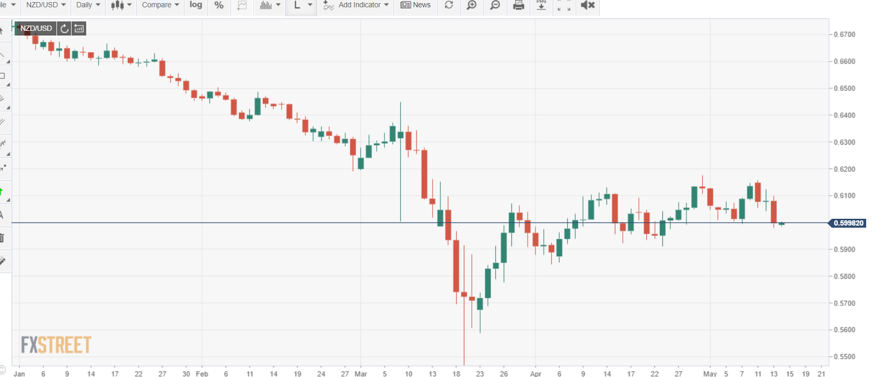This screenshot has height=377, width=874.
Task: Click the scale icon beside NZD/USD label
Action: coord(79,29)
